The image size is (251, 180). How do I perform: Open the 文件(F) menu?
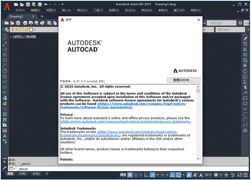20,11
